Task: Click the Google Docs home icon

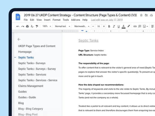Action: [x=18, y=17]
